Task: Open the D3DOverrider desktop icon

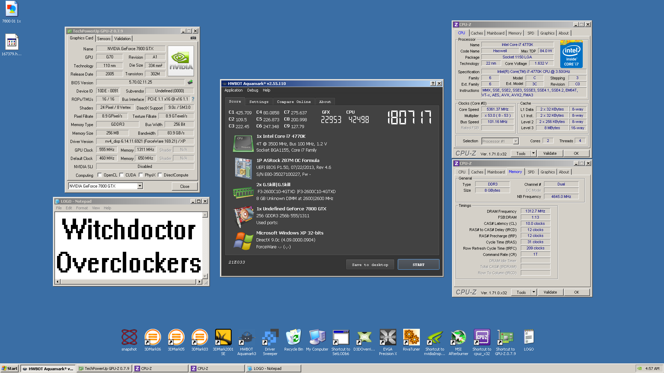Action: click(x=364, y=340)
